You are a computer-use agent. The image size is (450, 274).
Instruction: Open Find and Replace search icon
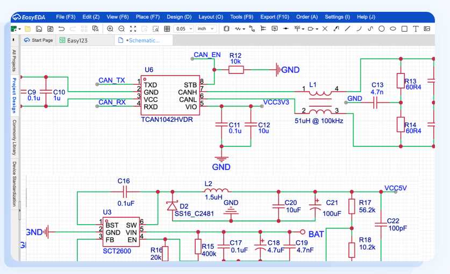[95, 28]
